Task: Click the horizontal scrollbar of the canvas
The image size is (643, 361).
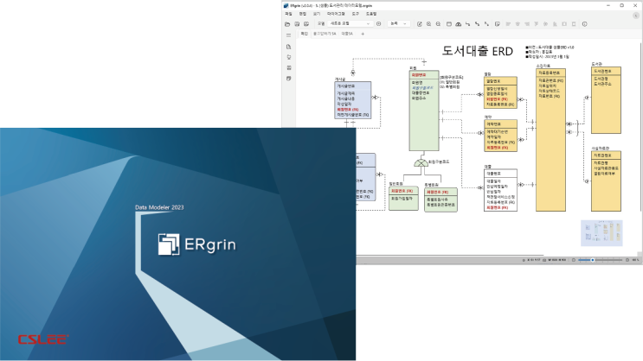Action: [450, 255]
